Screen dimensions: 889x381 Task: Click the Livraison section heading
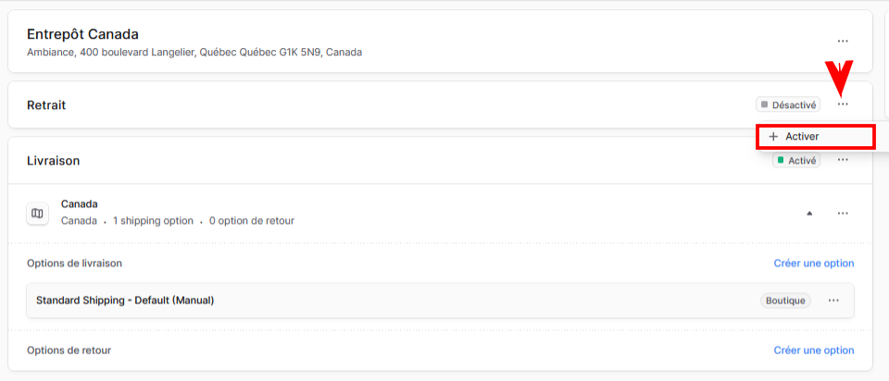point(54,161)
